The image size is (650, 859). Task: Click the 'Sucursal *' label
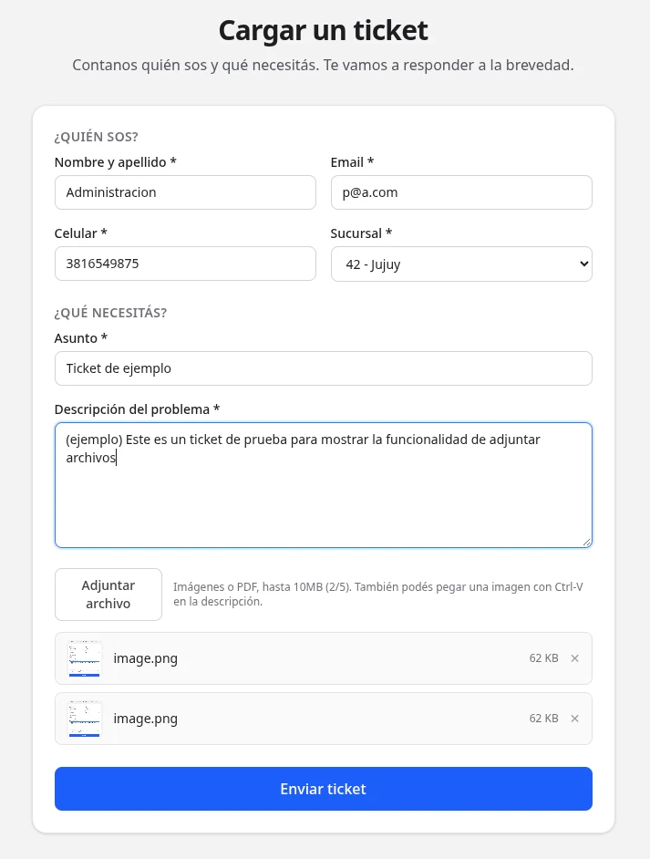[361, 233]
